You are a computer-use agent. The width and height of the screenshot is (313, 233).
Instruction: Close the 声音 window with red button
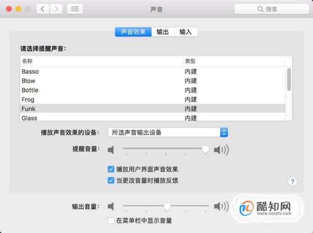(9, 9)
